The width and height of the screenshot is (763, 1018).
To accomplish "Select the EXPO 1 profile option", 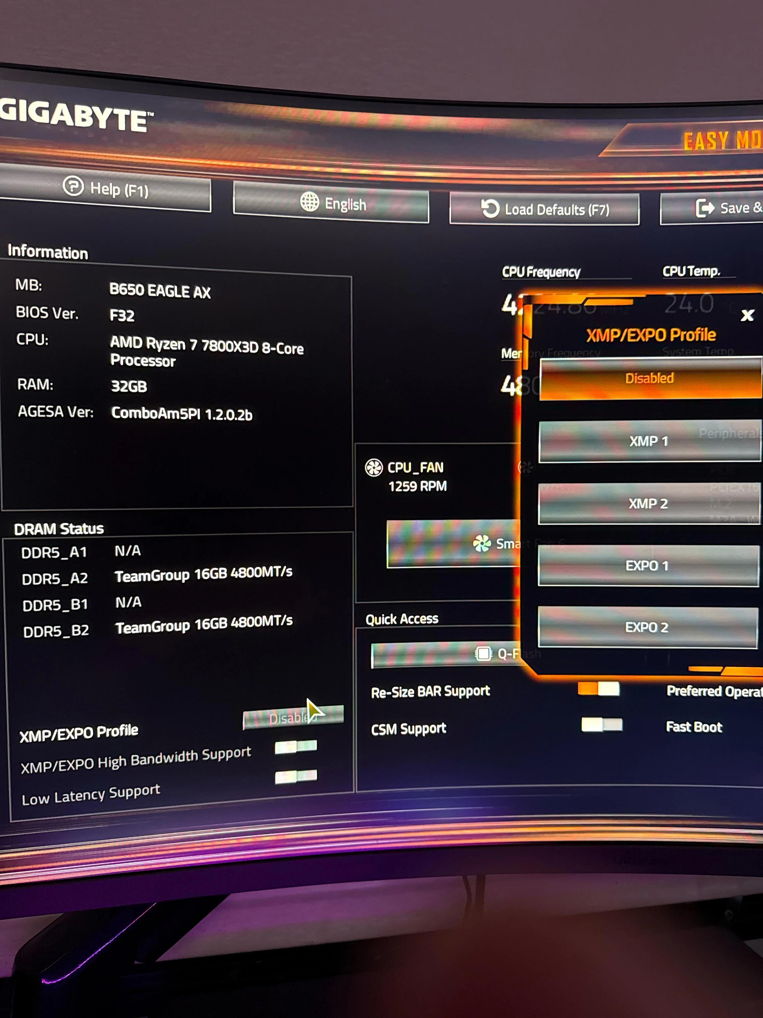I will point(647,566).
